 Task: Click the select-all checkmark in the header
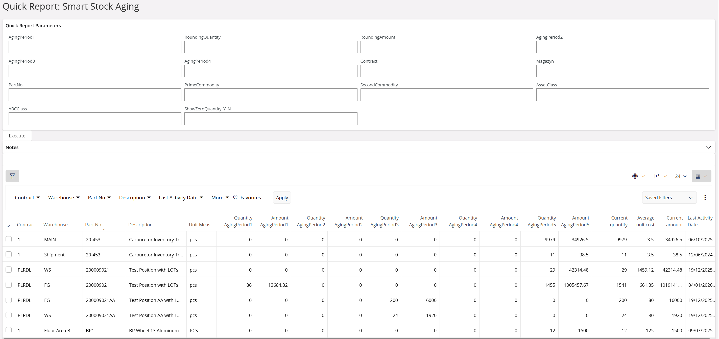coord(8,226)
